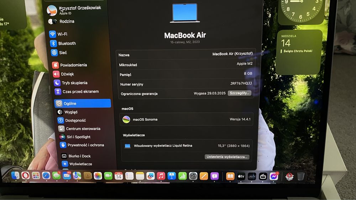This screenshot has height=200, width=356.
Task: Open Notes app in the Dock
Action: pyautogui.click(x=140, y=176)
